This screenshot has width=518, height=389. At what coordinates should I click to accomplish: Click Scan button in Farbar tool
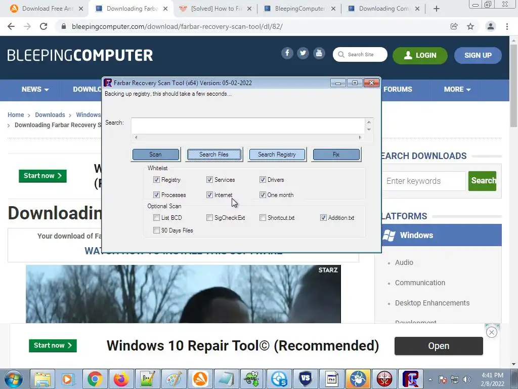point(156,154)
